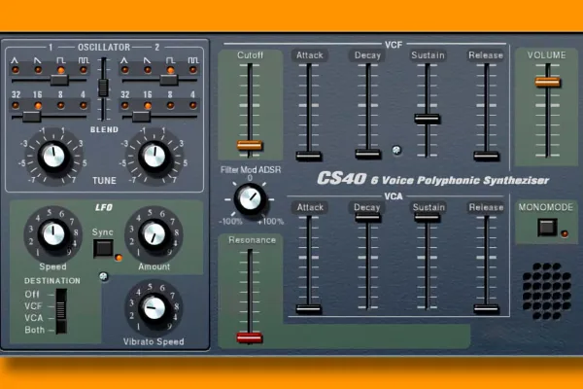Select square waveform LED on Oscillator 1
The width and height of the screenshot is (583, 389).
(x=61, y=70)
